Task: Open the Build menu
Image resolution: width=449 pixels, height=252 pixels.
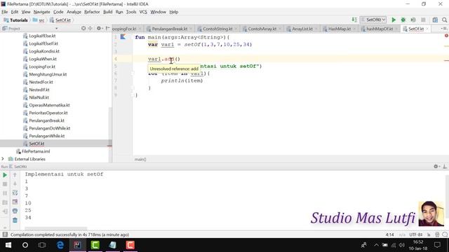Action: point(107,12)
